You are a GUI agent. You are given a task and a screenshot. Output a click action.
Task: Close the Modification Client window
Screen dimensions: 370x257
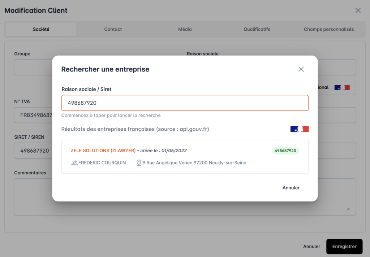(x=358, y=10)
